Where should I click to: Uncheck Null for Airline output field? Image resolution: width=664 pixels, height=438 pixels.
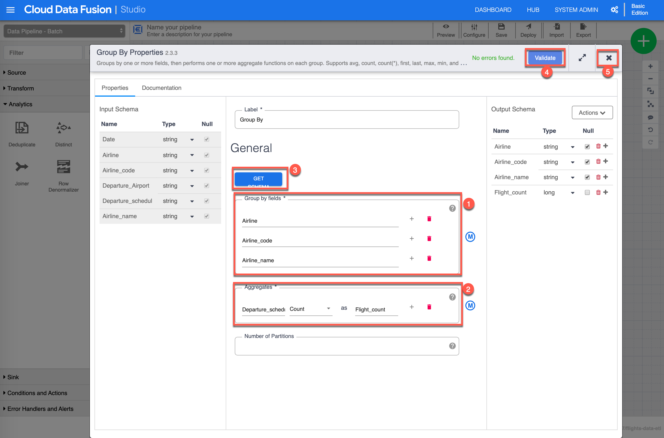[587, 147]
